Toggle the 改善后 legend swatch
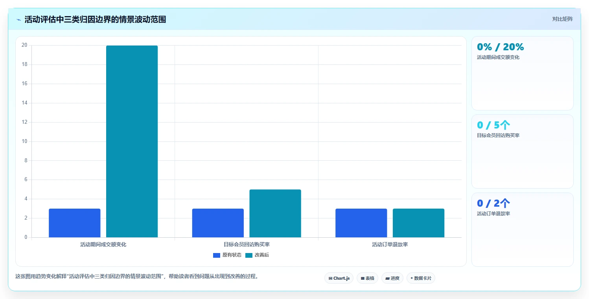This screenshot has width=589, height=299. (x=249, y=255)
